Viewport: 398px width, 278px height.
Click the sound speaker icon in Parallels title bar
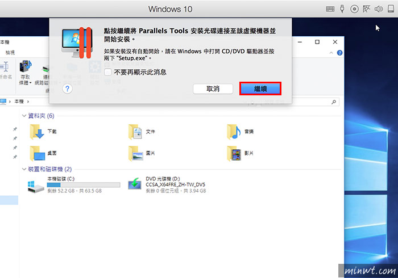click(x=379, y=9)
